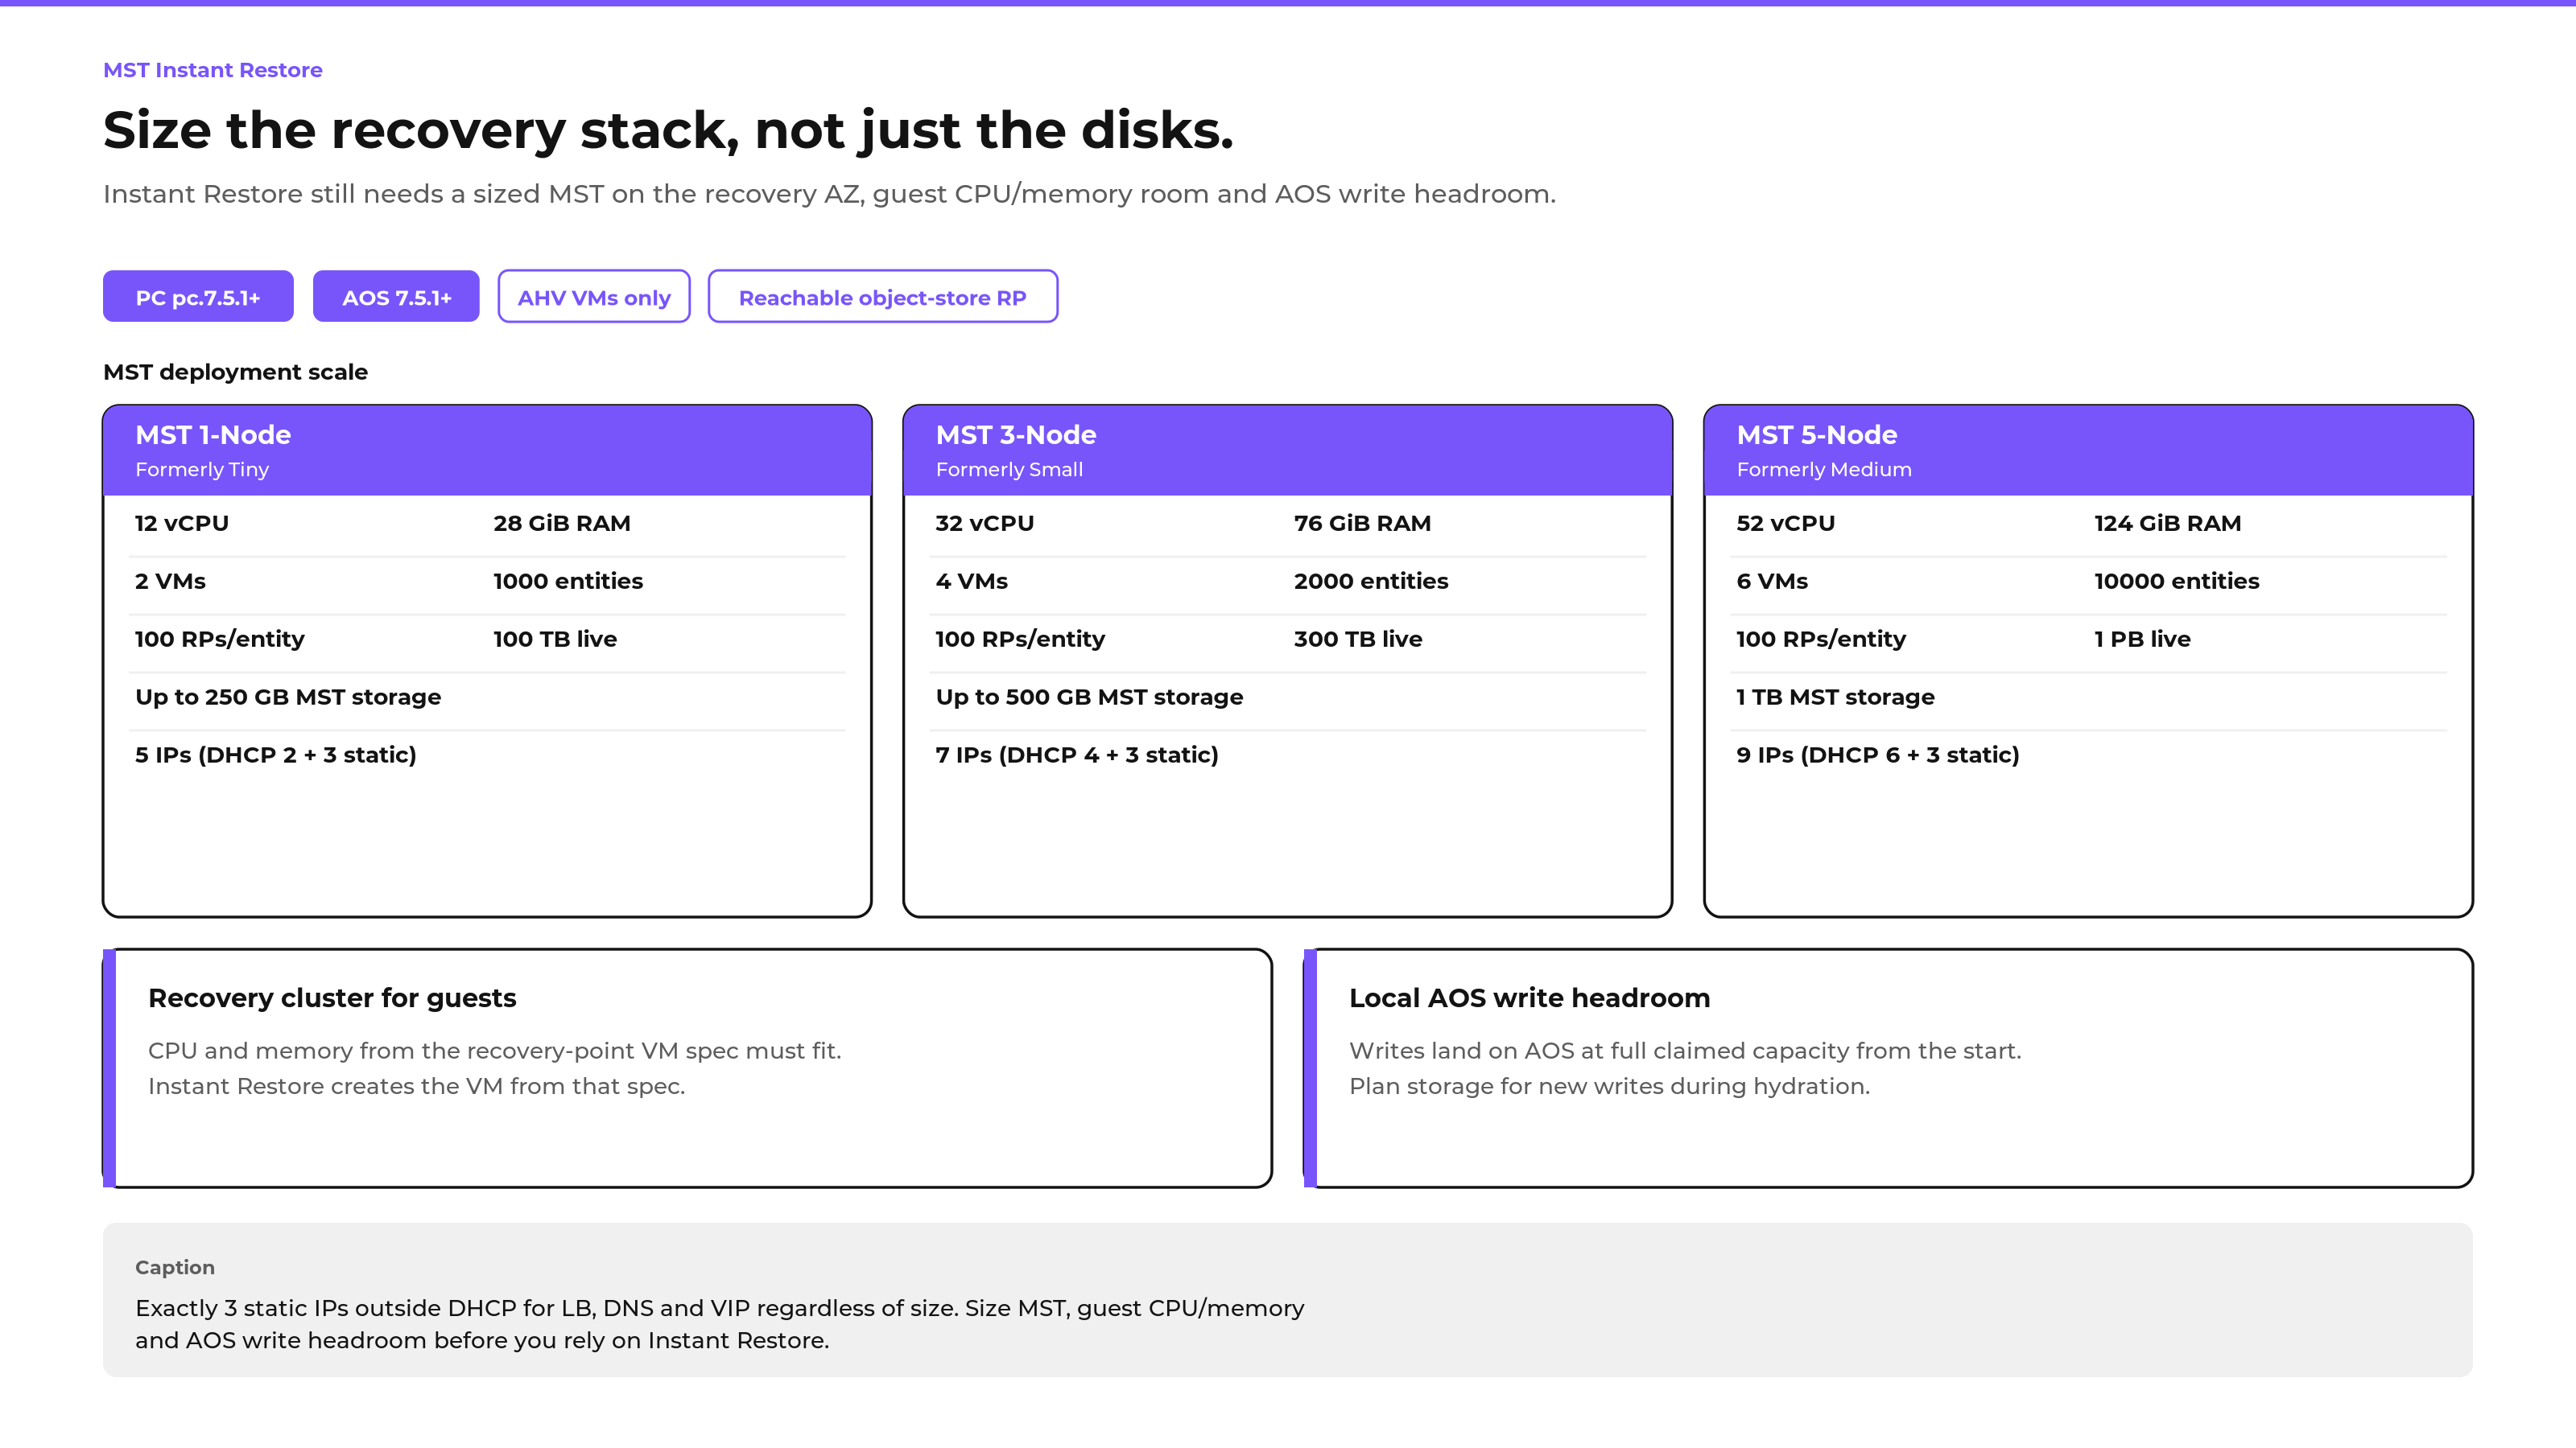Screen dimensions: 2576x1448
Task: Select '100 RPs/entity' in the MST 1-Node card
Action: (220, 640)
